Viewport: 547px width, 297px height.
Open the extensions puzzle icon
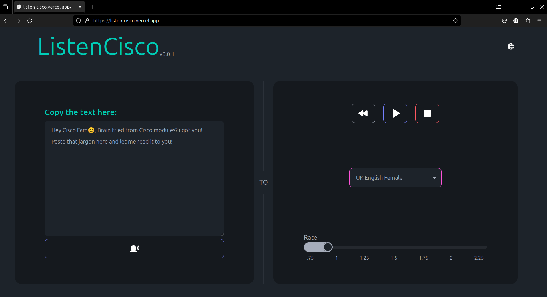[x=528, y=21]
